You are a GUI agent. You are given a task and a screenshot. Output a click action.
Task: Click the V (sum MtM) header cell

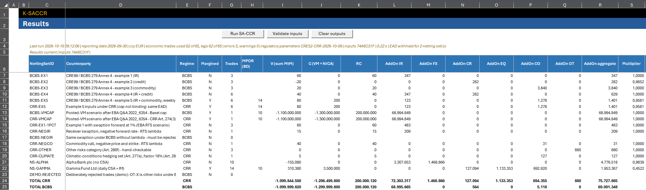click(x=282, y=64)
